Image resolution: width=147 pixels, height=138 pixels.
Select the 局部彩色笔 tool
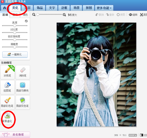7,103
